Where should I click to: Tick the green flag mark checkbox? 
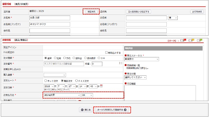click(x=198, y=40)
